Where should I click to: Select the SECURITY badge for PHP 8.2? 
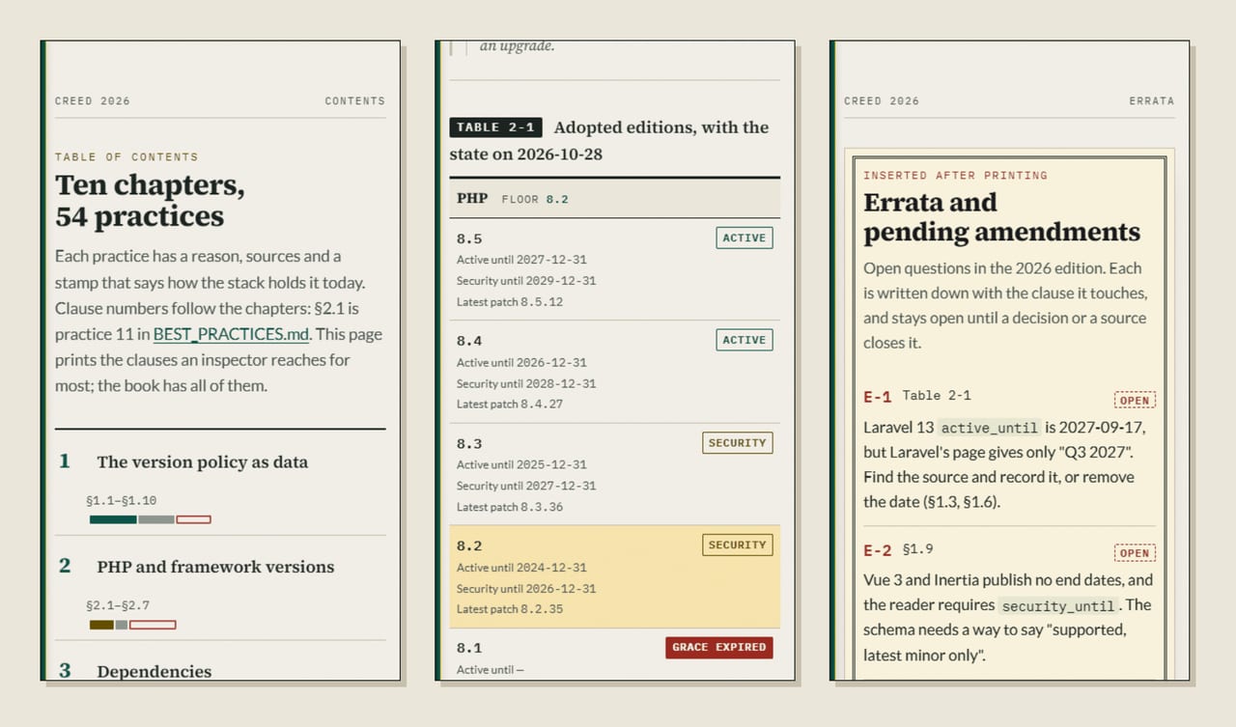coord(738,545)
